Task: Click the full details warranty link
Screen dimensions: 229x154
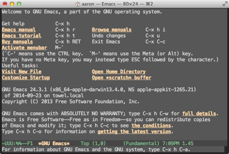Action: (x=199, y=113)
